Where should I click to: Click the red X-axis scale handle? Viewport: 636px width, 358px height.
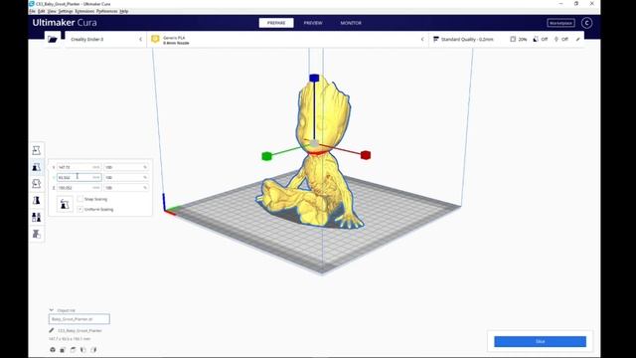point(366,155)
